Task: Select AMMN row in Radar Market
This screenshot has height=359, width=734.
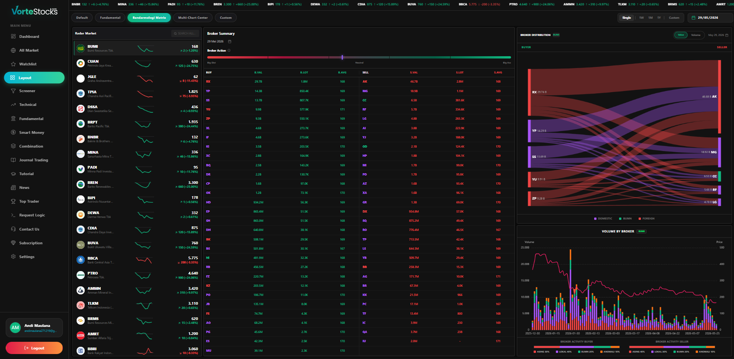Action: point(137,290)
